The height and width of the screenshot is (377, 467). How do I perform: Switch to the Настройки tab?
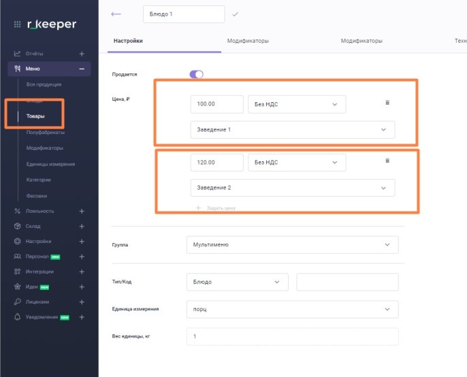(128, 41)
